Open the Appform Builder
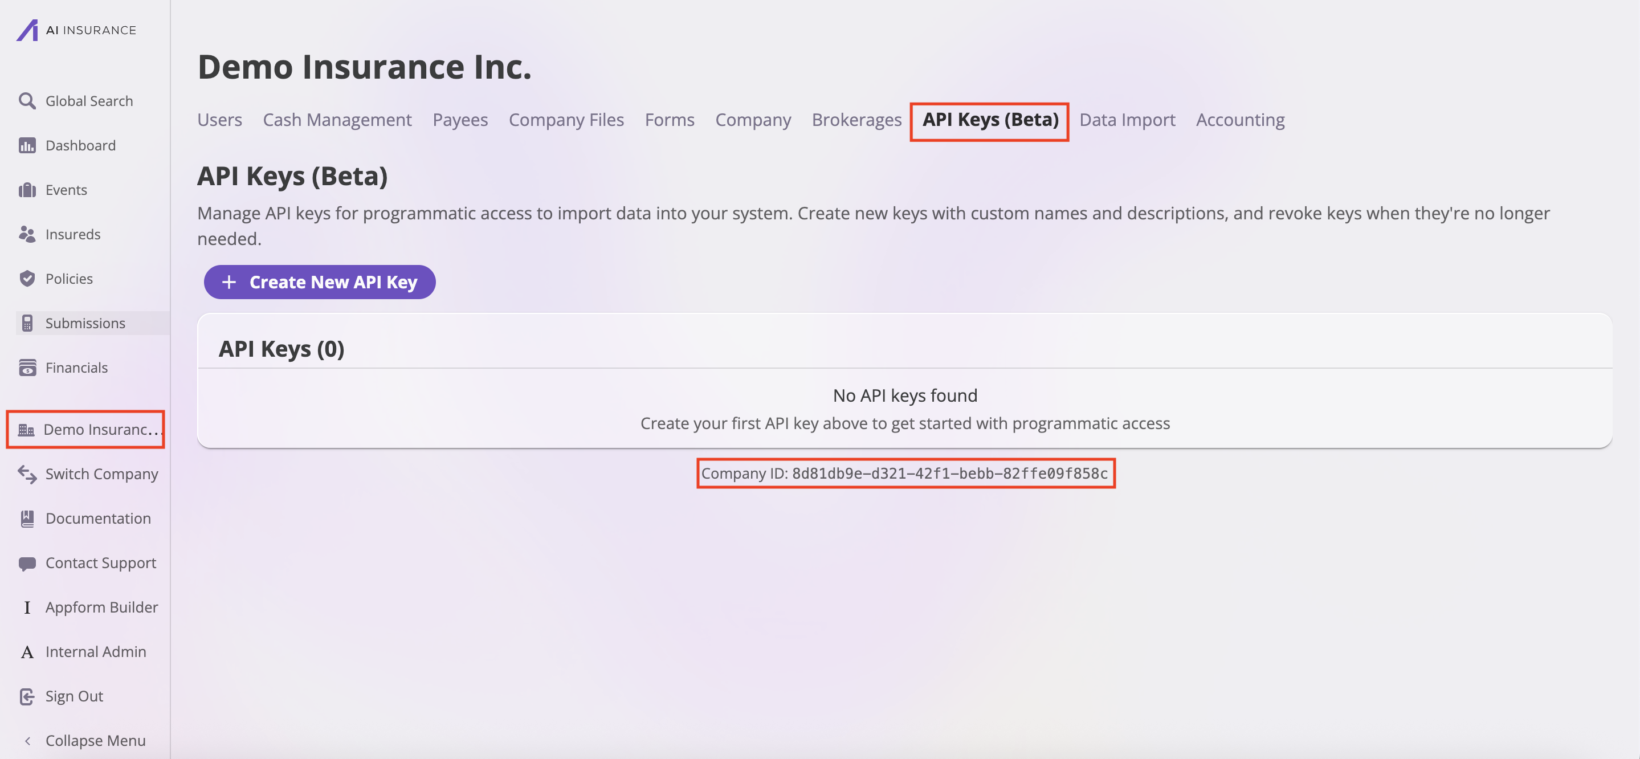 pos(27,607)
